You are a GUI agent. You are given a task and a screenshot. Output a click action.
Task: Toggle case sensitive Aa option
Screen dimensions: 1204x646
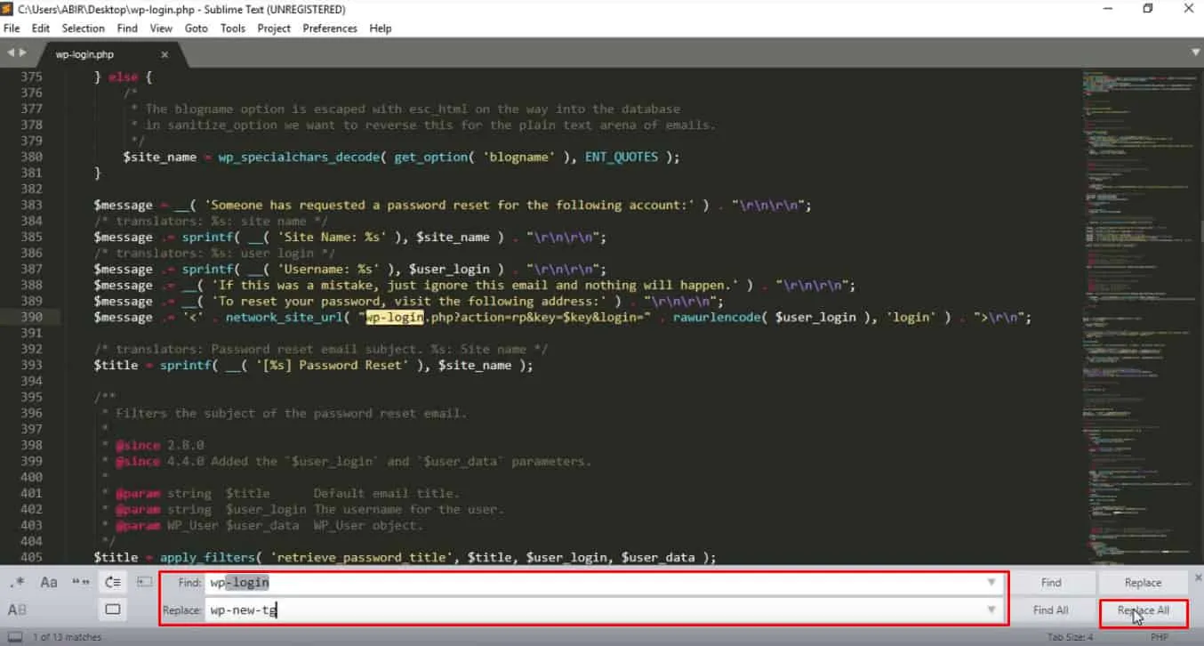pyautogui.click(x=48, y=583)
